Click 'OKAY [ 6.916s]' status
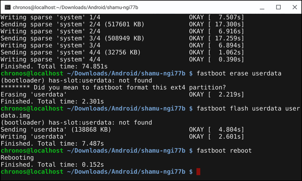The width and height of the screenshot is (302, 181). point(216,31)
